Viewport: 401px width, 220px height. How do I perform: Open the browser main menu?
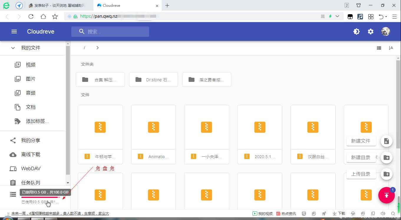(x=395, y=17)
